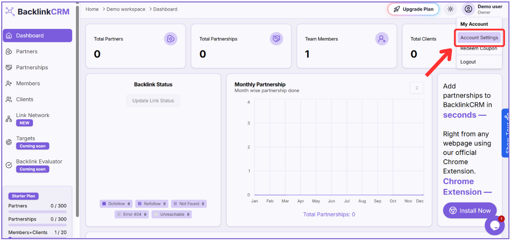The image size is (511, 241).
Task: Expand the Monthly Partnership year selector
Action: coord(416,88)
